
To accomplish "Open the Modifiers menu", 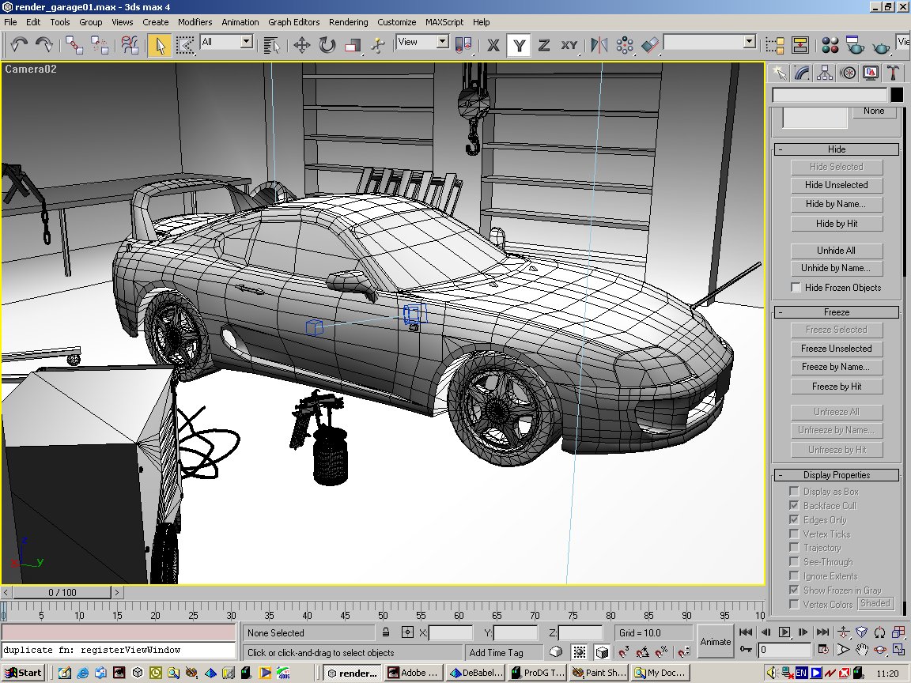I will tap(195, 22).
